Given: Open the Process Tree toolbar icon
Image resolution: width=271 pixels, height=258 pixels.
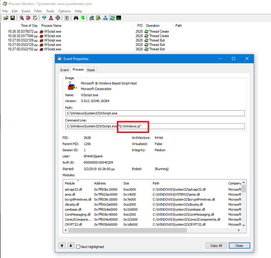Looking at the screenshot, I should (x=67, y=18).
